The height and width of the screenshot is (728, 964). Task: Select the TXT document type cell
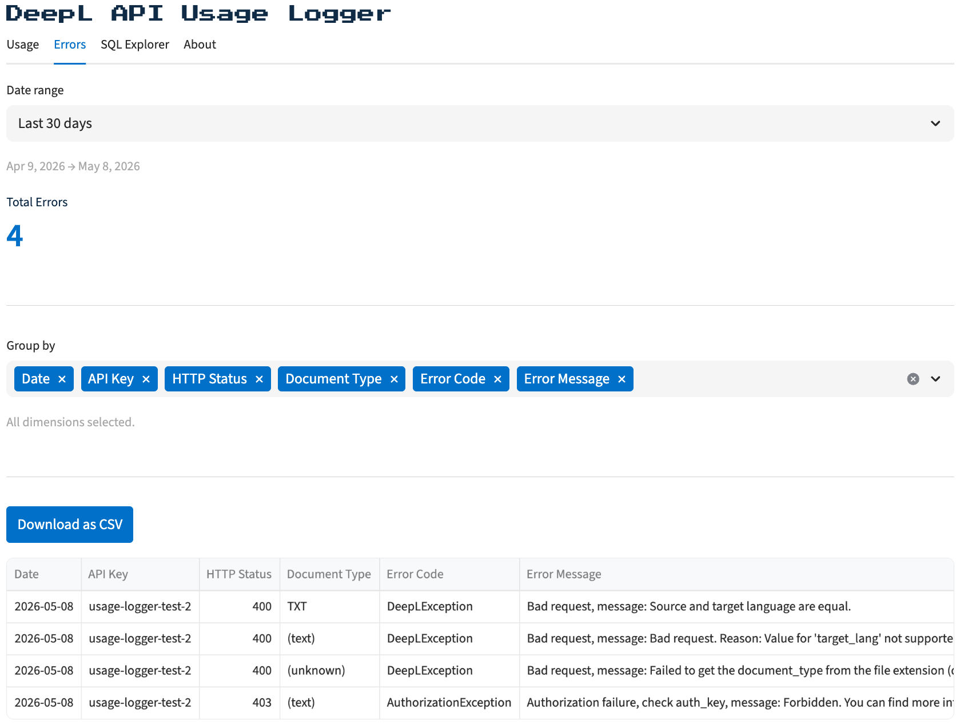tap(329, 606)
